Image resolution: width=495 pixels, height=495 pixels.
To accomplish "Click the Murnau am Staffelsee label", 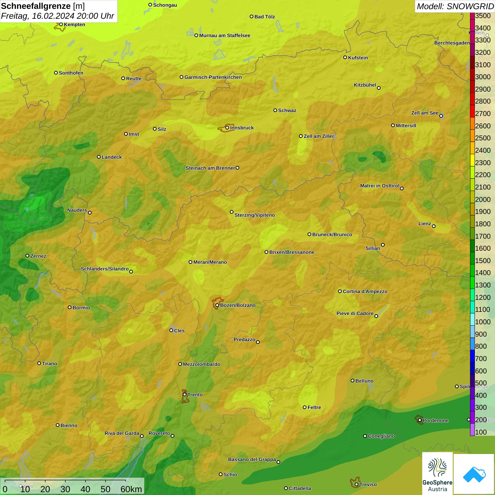I will [225, 35].
